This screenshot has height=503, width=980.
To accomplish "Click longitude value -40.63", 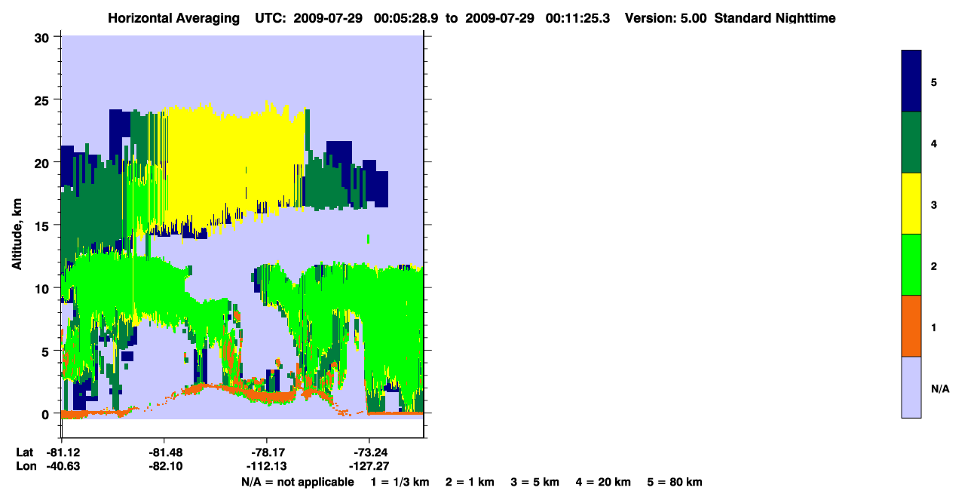I will [x=63, y=466].
